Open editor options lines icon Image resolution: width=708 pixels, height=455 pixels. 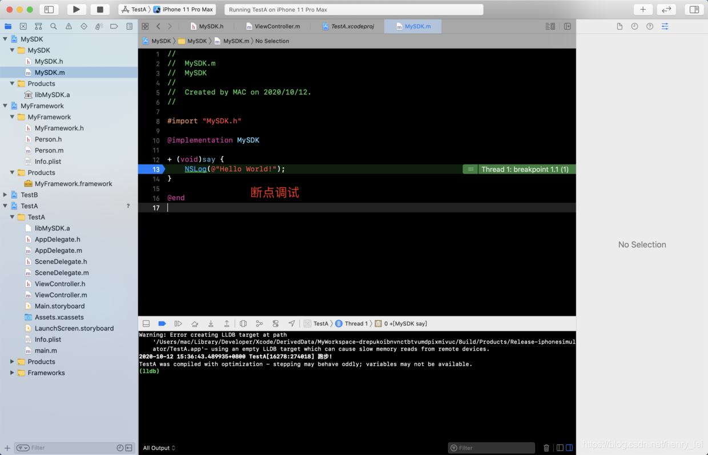click(550, 26)
